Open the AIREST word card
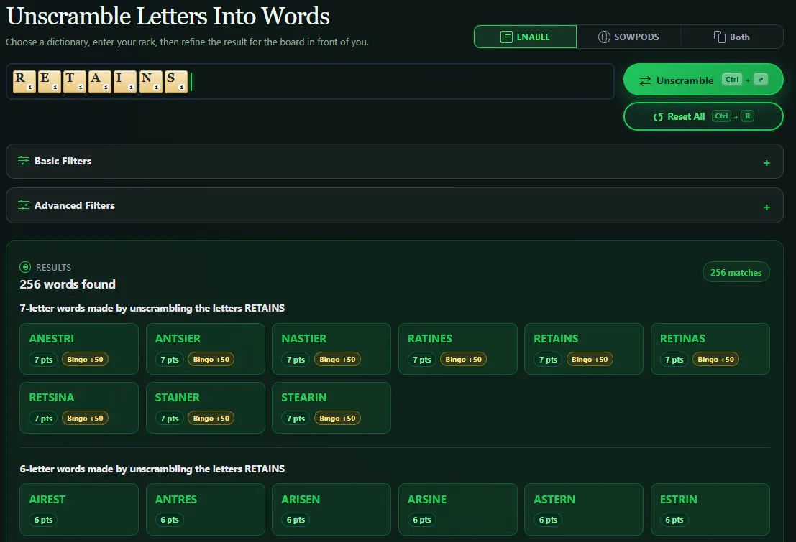Screen dimensions: 796x542 [x=79, y=509]
